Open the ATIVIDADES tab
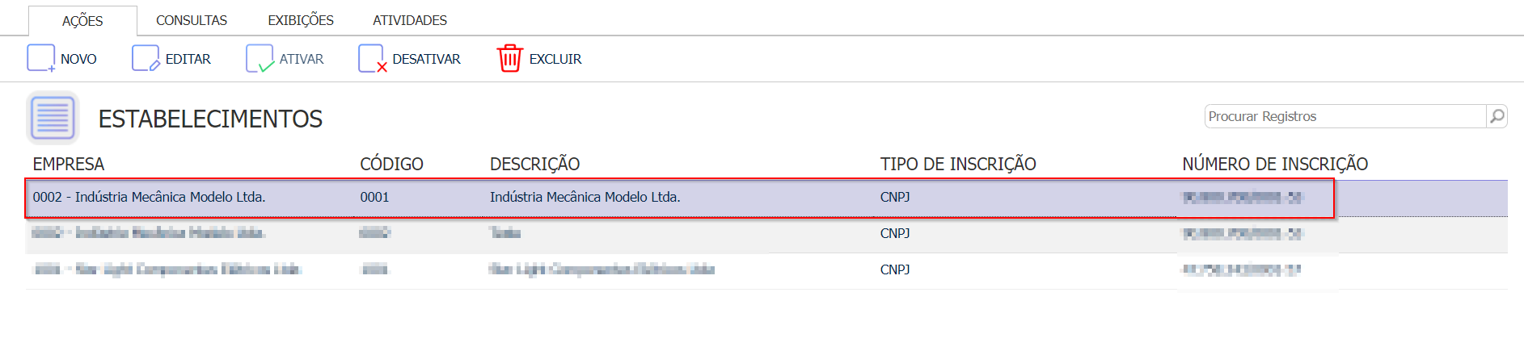 coord(410,20)
